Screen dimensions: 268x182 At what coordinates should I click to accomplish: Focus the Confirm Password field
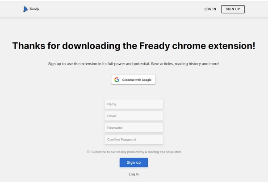click(x=134, y=140)
